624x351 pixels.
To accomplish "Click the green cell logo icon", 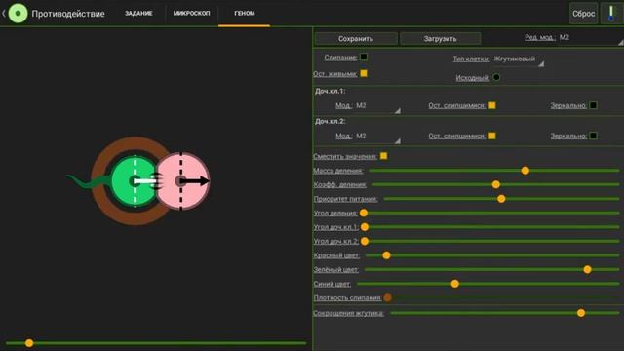I will (x=18, y=13).
